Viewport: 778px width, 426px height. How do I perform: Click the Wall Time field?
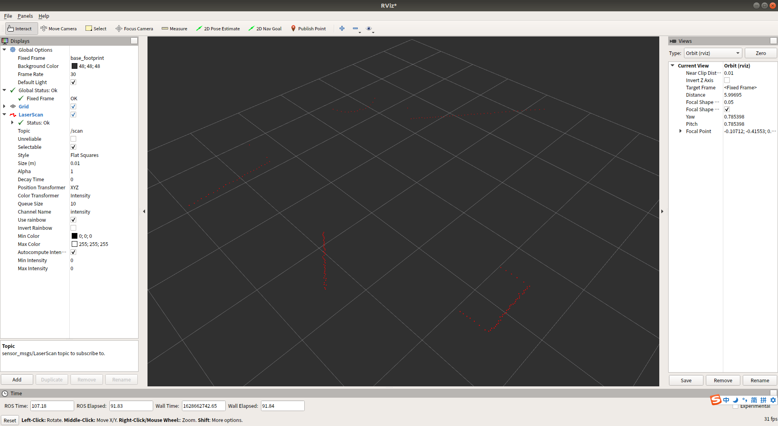pyautogui.click(x=203, y=406)
